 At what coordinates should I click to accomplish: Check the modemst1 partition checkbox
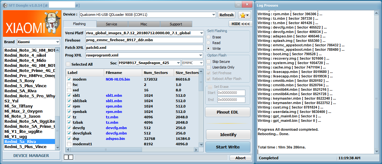(x=69, y=144)
